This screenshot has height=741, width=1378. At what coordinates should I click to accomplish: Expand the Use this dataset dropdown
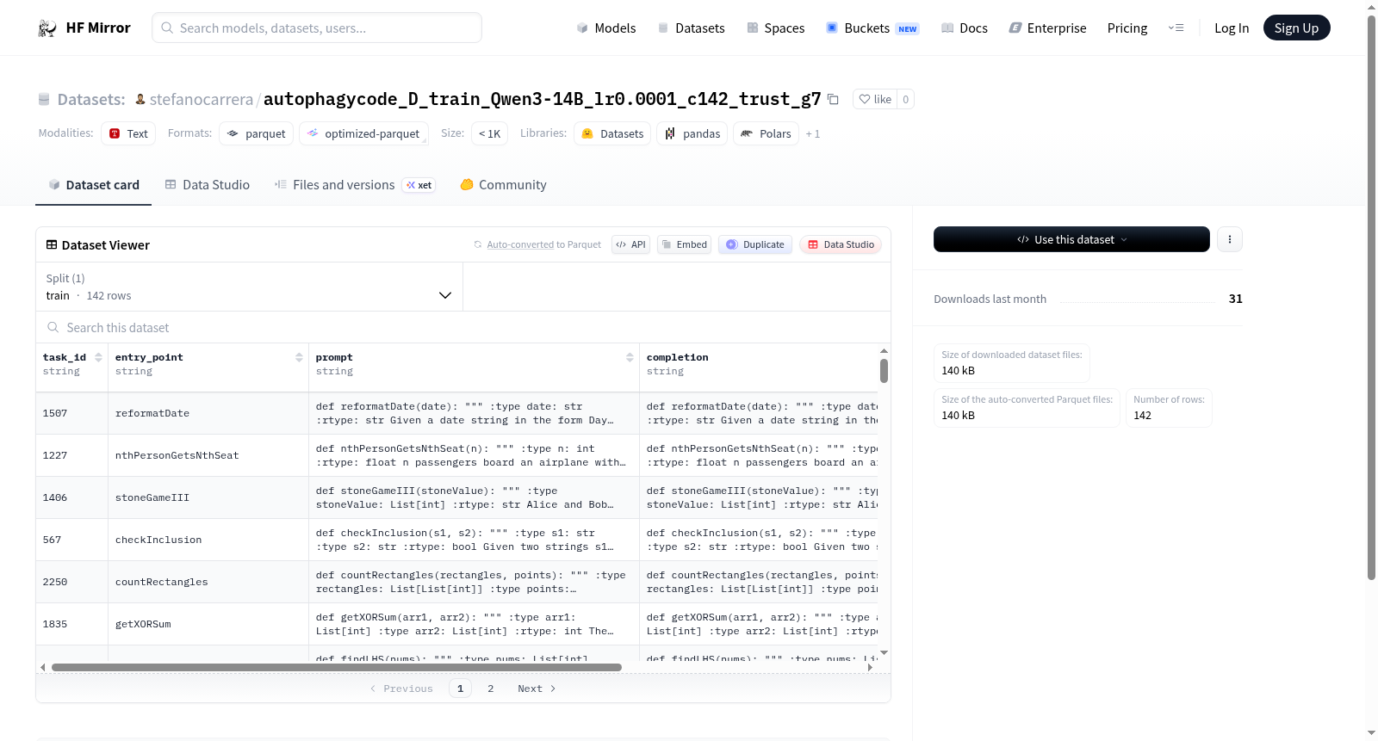click(x=1071, y=239)
